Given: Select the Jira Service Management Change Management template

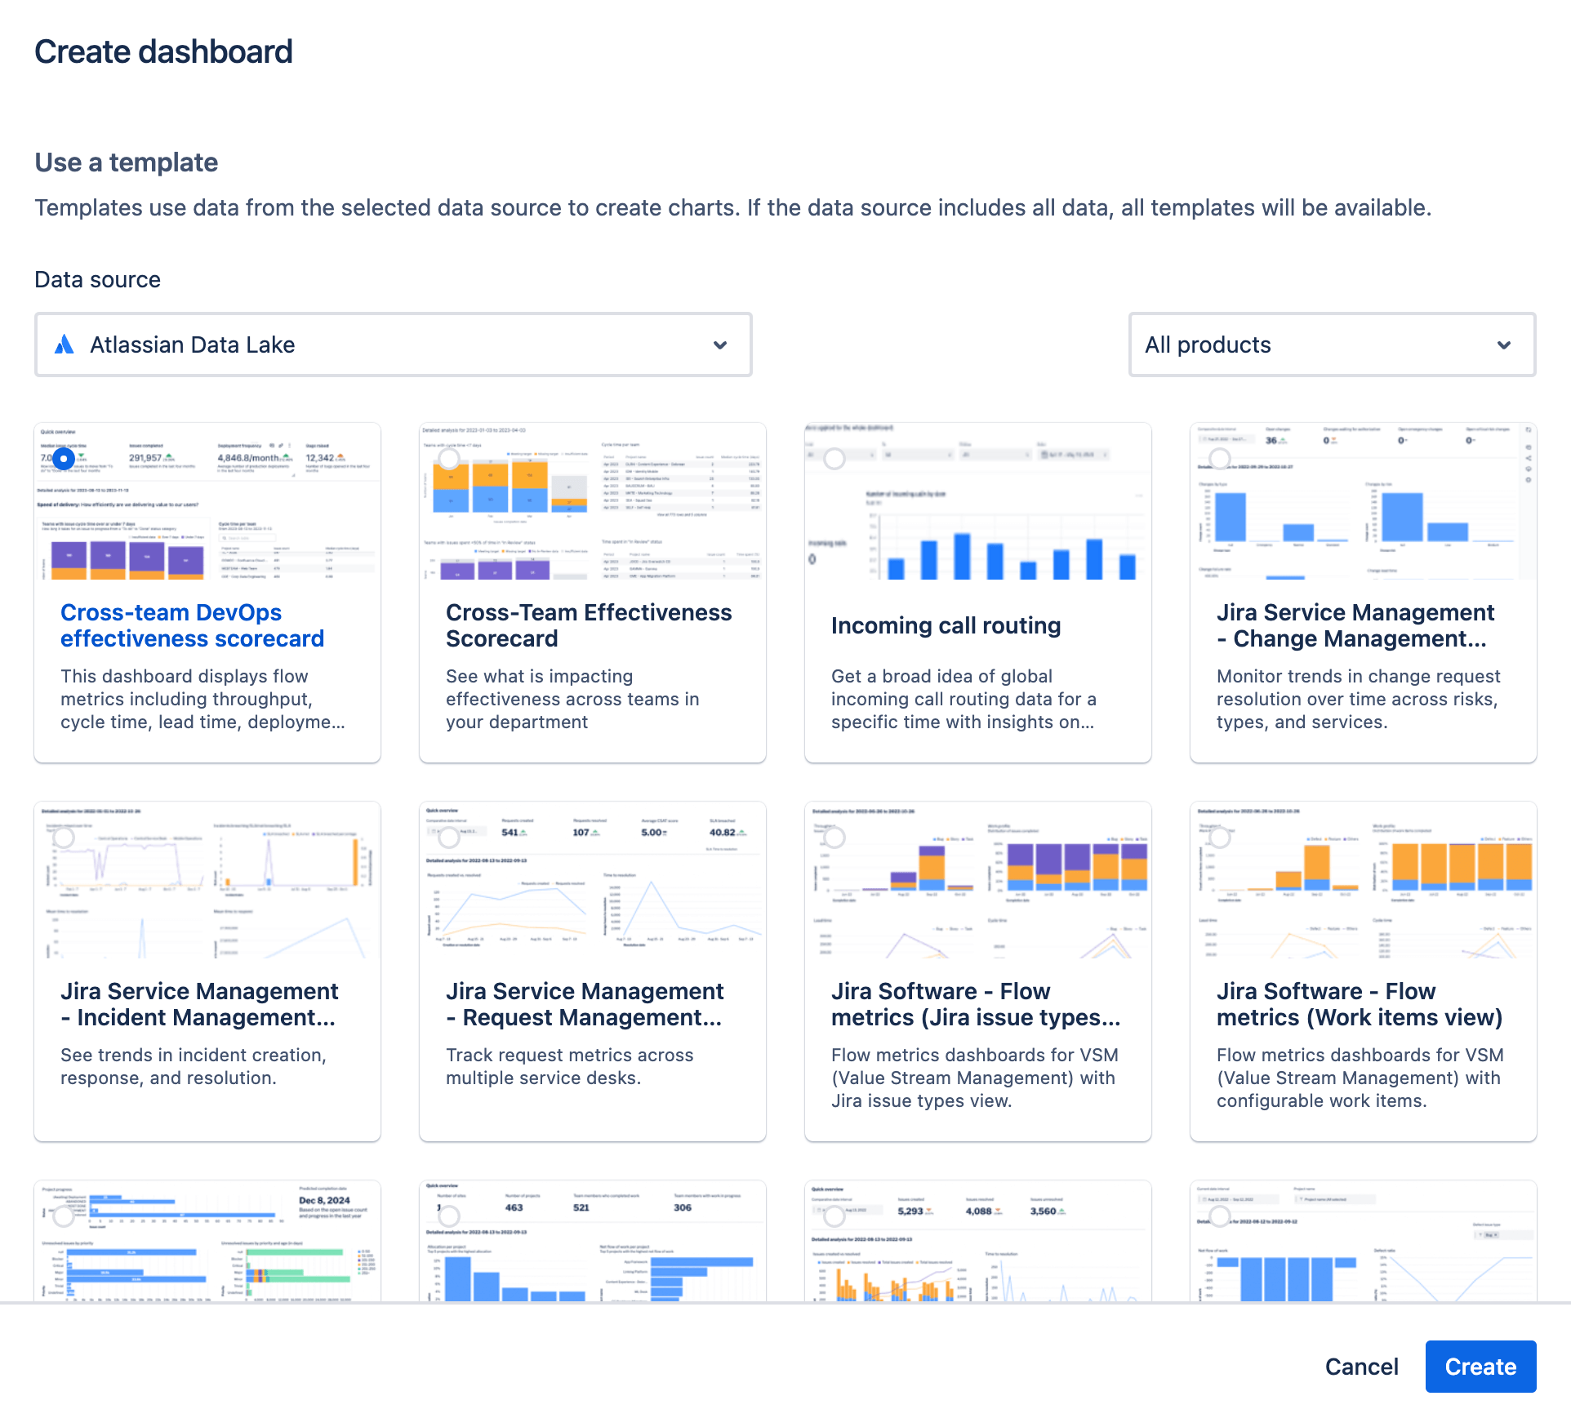Looking at the screenshot, I should pos(1355,625).
